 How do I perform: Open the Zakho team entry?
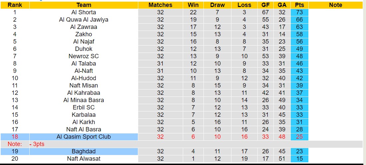(84, 34)
